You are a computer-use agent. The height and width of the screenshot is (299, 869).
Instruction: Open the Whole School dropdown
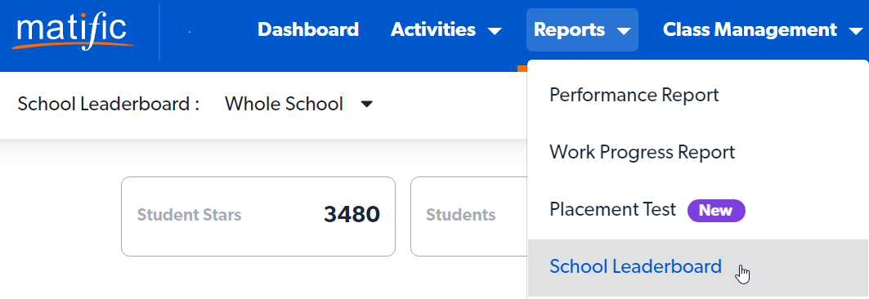pyautogui.click(x=299, y=104)
